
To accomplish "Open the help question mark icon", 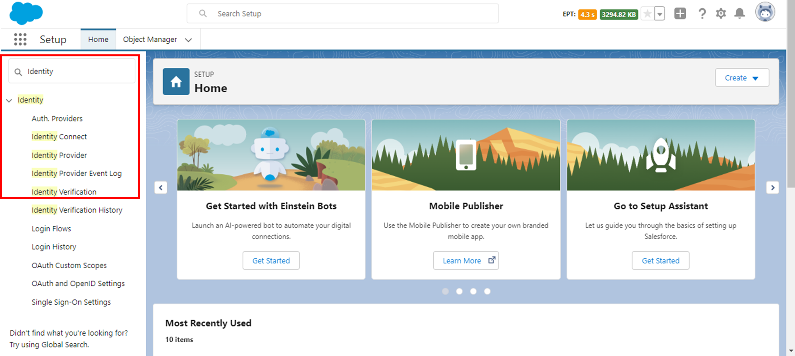I will [702, 14].
